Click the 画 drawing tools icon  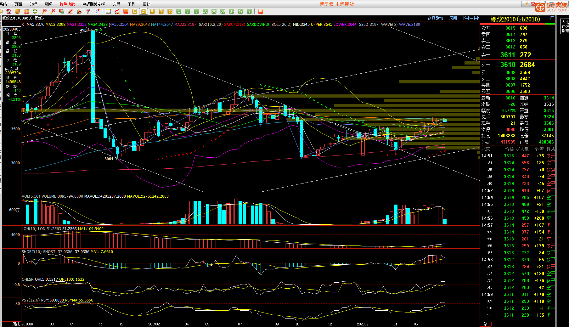(260, 11)
